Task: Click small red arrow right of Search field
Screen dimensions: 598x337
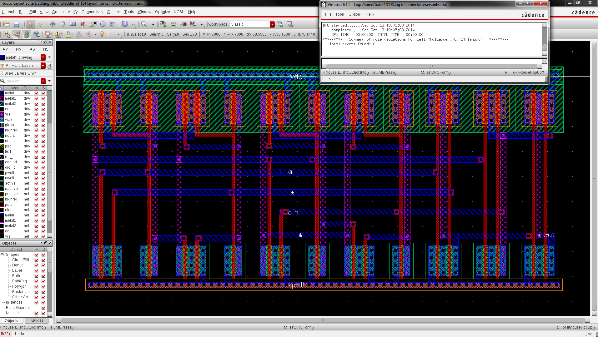Action: tap(49, 81)
